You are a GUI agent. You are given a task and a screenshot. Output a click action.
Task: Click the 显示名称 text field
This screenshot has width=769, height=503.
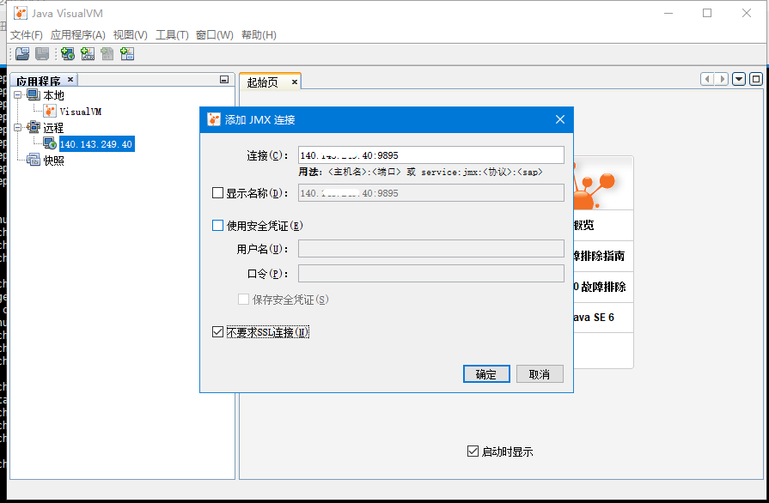tap(431, 193)
